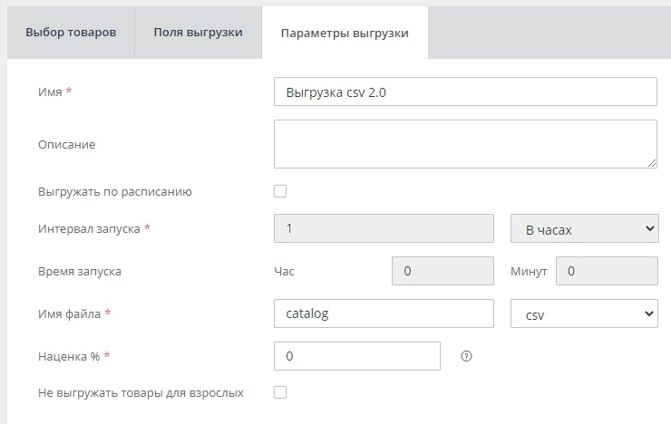Select the Параметры выгрузки tab
The image size is (671, 424).
[x=345, y=34]
